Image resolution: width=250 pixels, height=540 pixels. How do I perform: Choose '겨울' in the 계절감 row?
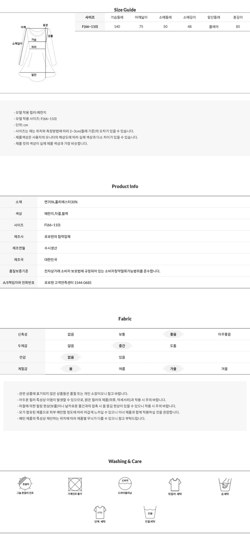tap(224, 369)
